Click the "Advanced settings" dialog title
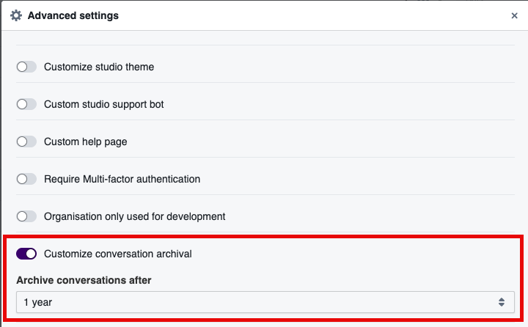The image size is (528, 327). [73, 15]
